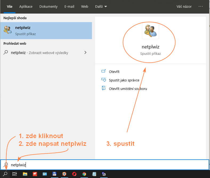The height and width of the screenshot is (178, 210).
Task: Click in the search field containing netplwiz
Action: (x=107, y=165)
